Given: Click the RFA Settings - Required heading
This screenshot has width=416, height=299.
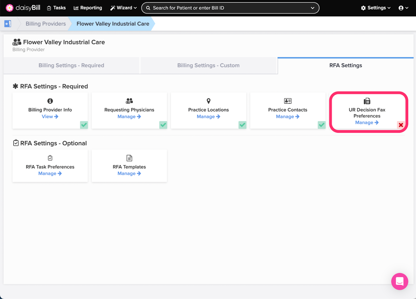Looking at the screenshot, I should pos(54,86).
